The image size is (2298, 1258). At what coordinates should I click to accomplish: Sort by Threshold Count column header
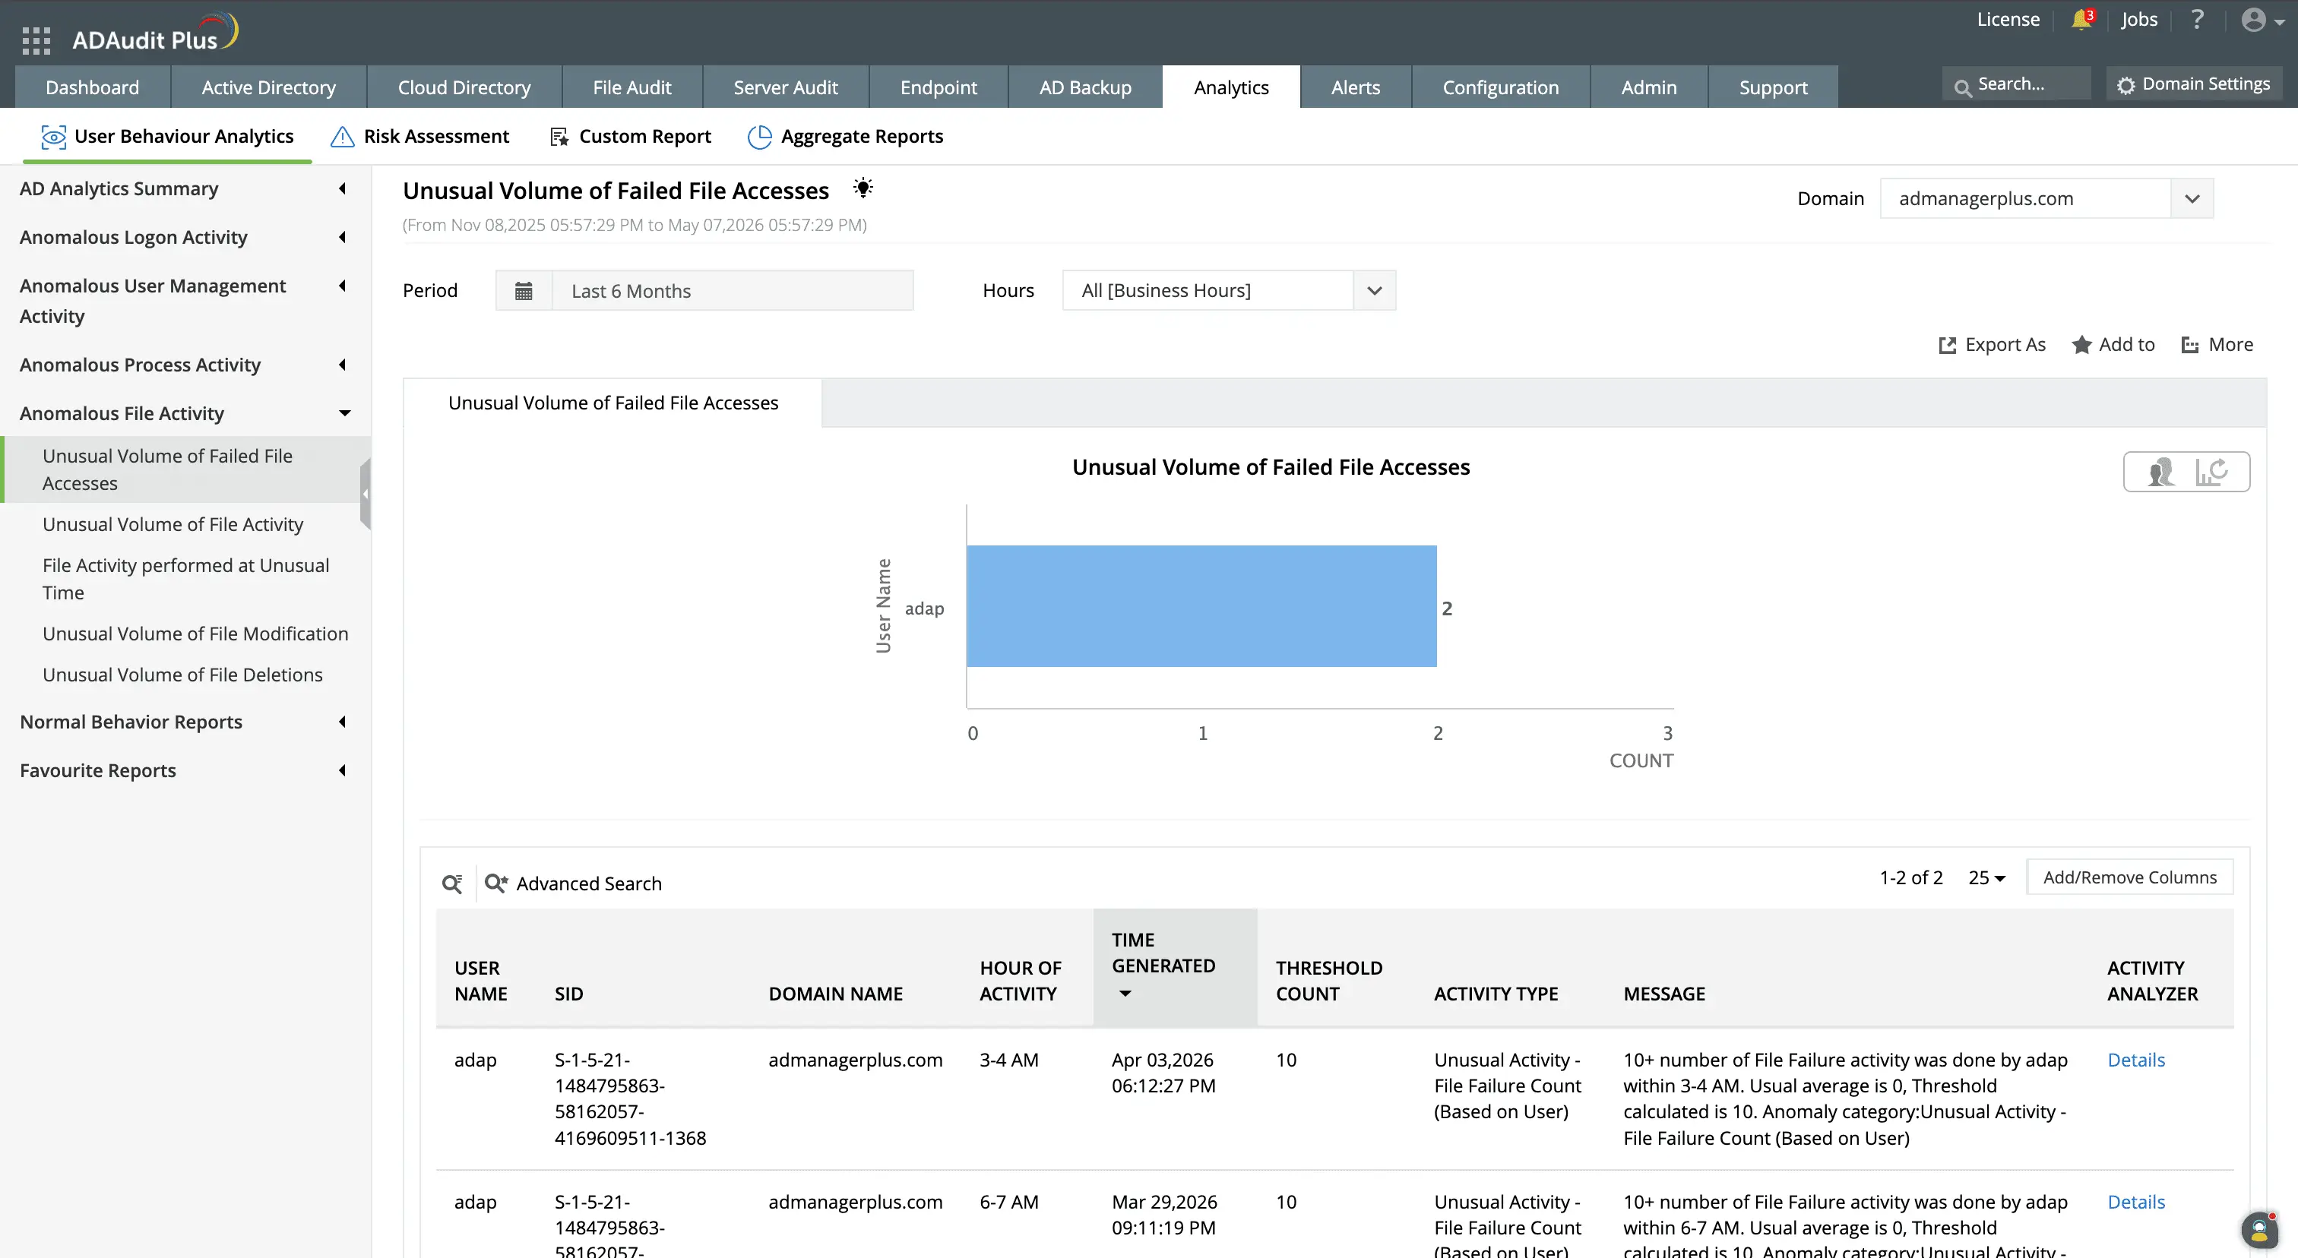[1329, 981]
